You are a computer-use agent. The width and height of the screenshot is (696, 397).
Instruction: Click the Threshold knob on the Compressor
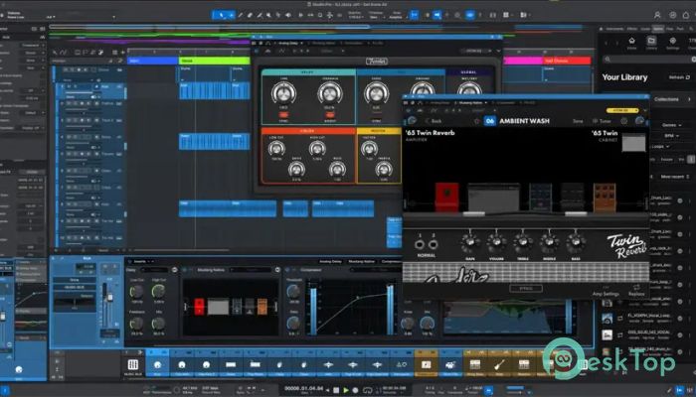(x=293, y=291)
